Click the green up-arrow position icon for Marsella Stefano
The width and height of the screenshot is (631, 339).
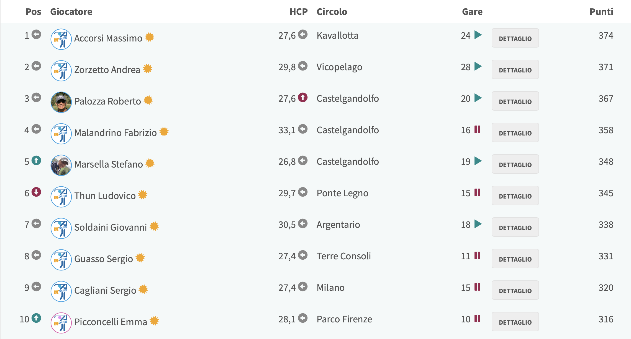(x=36, y=161)
